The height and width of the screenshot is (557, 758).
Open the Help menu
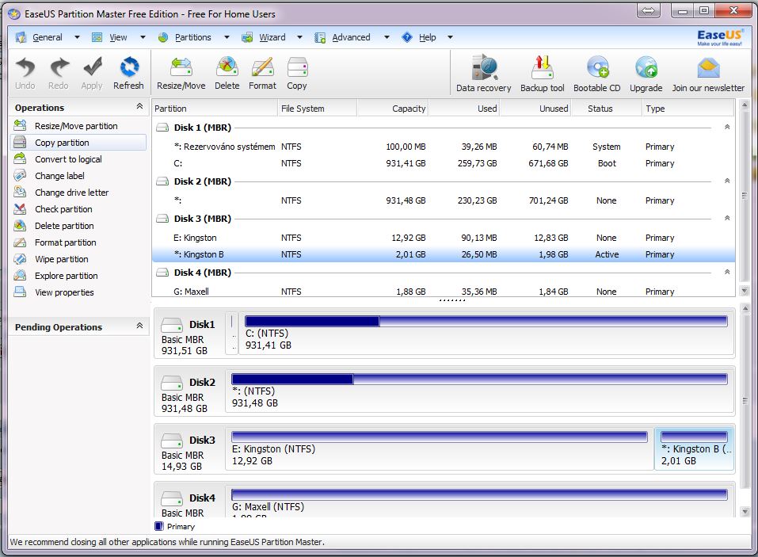428,37
